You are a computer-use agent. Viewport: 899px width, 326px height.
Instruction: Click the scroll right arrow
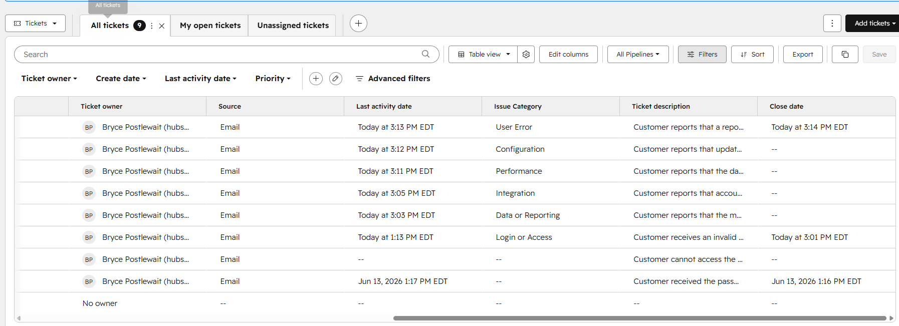[x=891, y=318]
